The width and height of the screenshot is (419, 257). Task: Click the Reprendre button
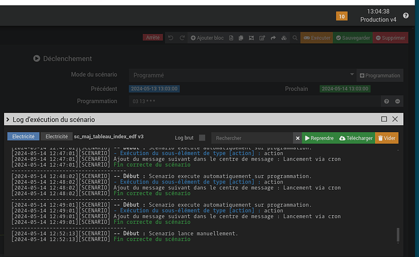[319, 138]
